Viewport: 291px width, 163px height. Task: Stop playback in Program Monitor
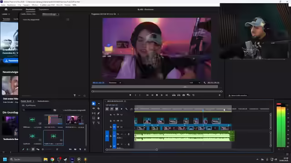[157, 95]
